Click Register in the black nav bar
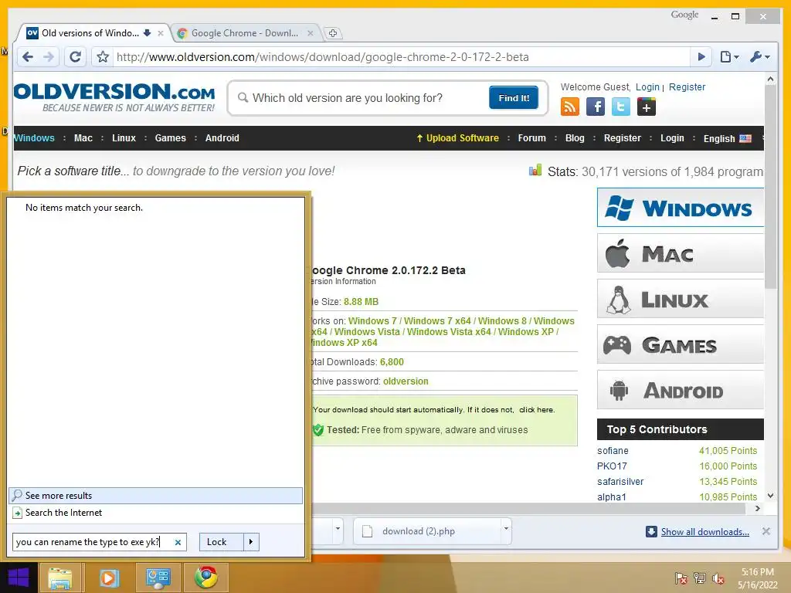791x593 pixels. coord(622,137)
